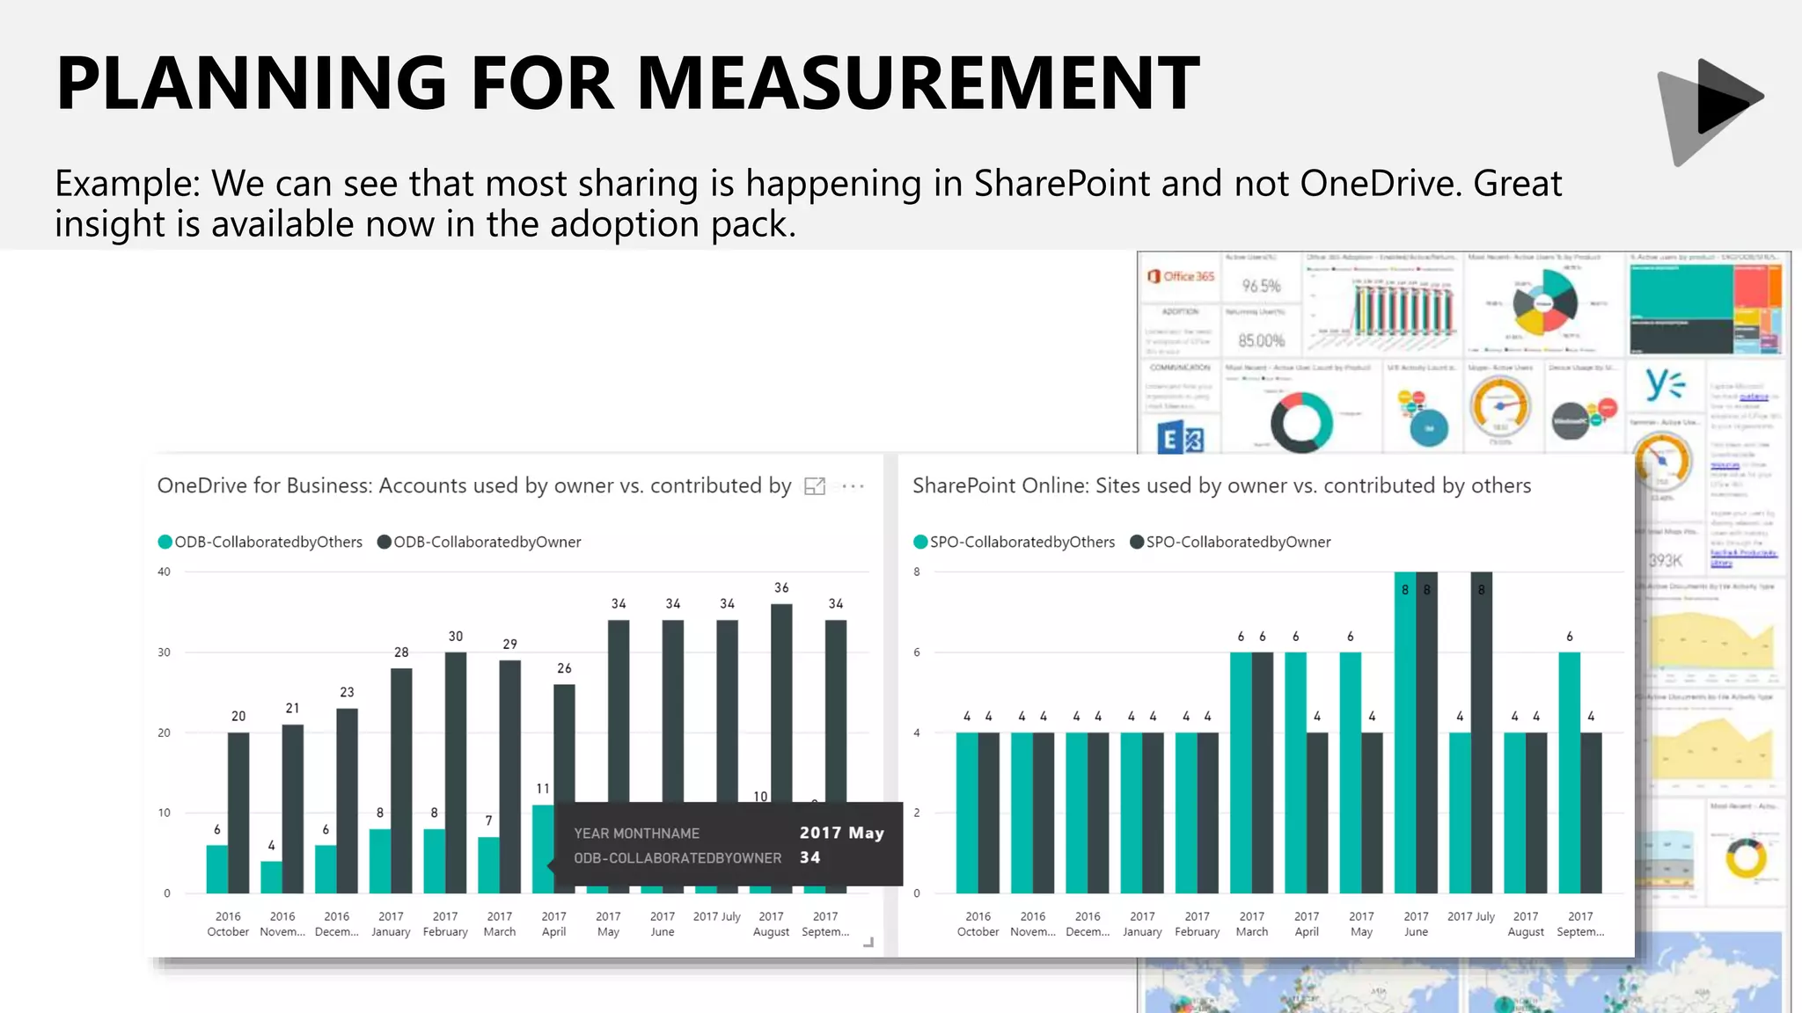
Task: Click the tooltip value 2017 May
Action: (x=842, y=833)
